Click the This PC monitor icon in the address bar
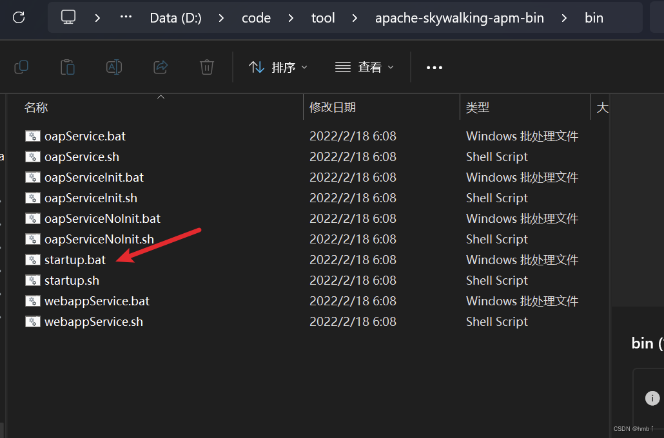 (68, 17)
